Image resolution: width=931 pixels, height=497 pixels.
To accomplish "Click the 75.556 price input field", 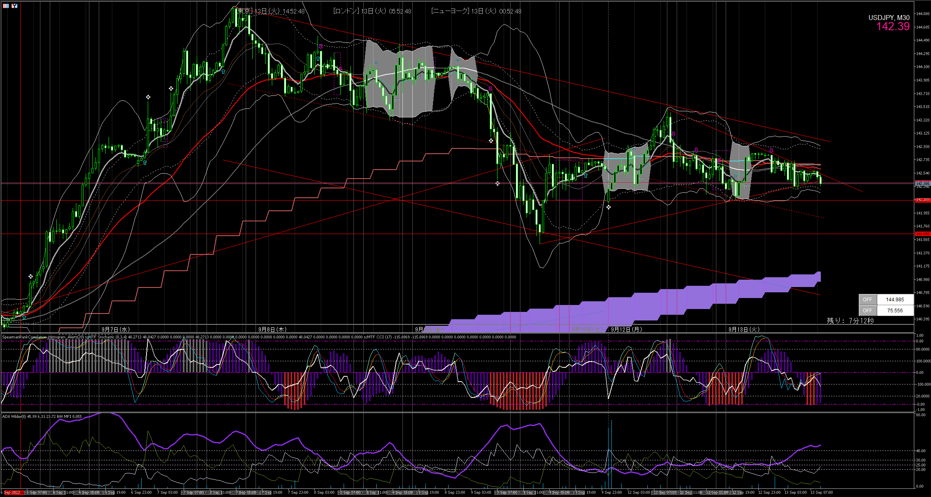I will (895, 311).
